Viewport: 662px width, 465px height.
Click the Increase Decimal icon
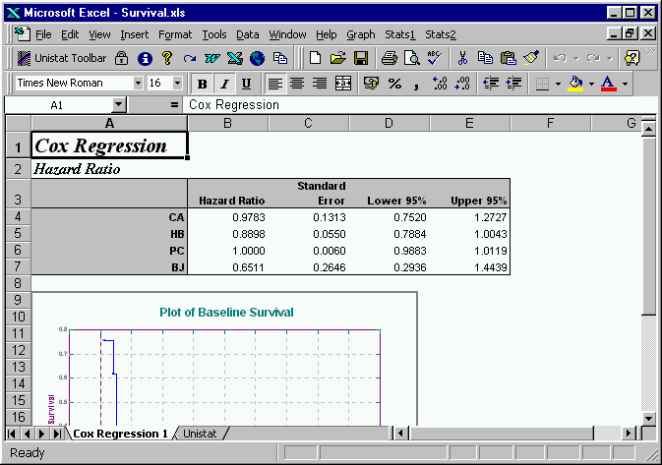click(440, 84)
